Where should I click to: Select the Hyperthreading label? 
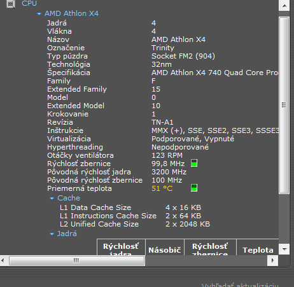pyautogui.click(x=75, y=147)
